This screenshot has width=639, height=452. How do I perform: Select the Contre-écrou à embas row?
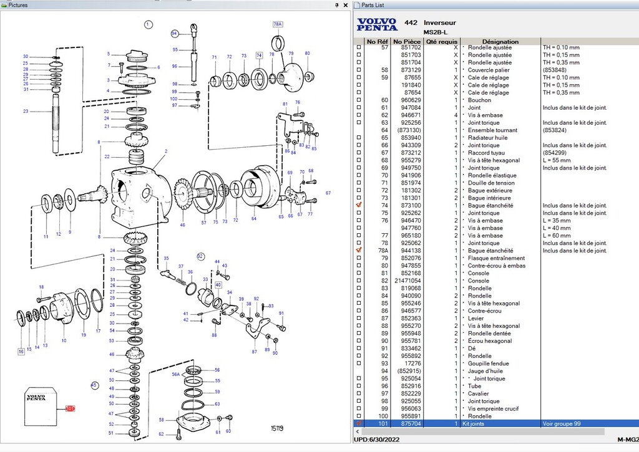[496, 266]
